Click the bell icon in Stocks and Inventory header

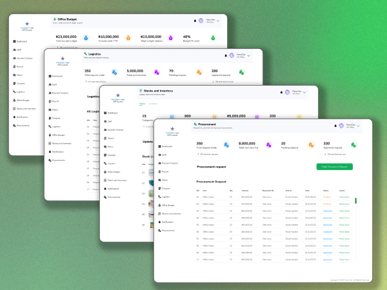[x=281, y=92]
